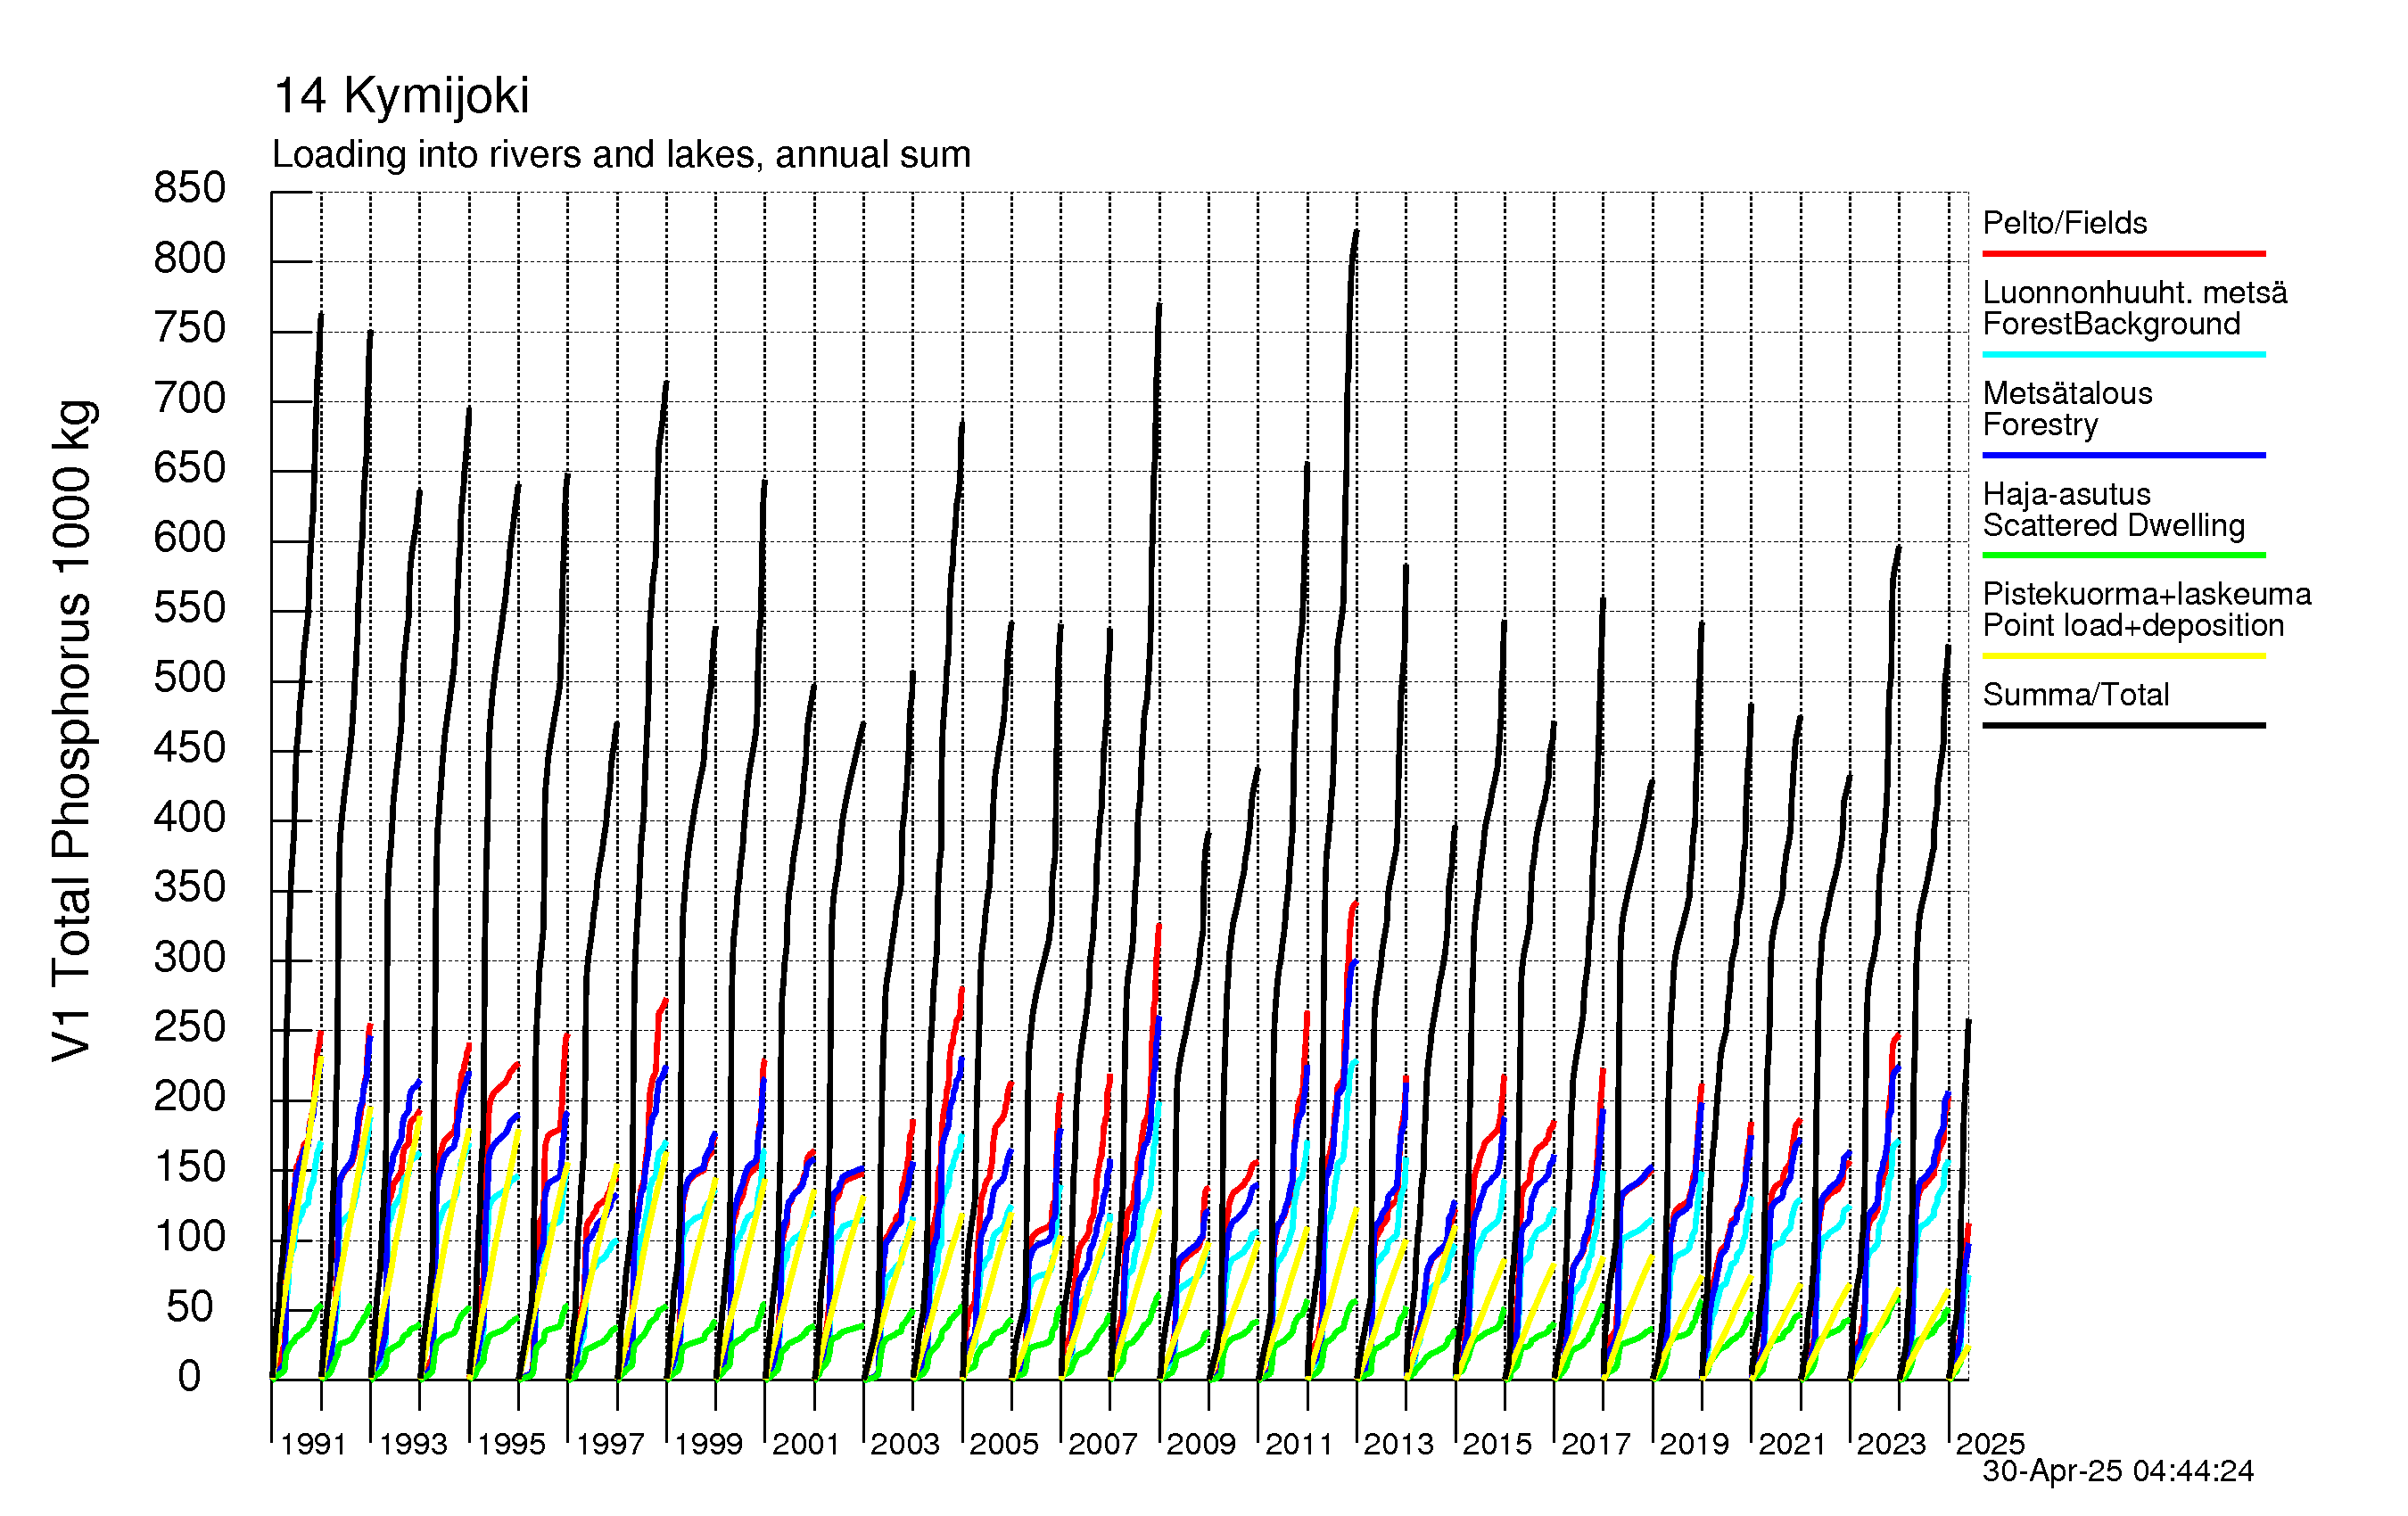Click the x-axis year 2007
This screenshot has width=2408, height=1516.
click(x=1102, y=1444)
